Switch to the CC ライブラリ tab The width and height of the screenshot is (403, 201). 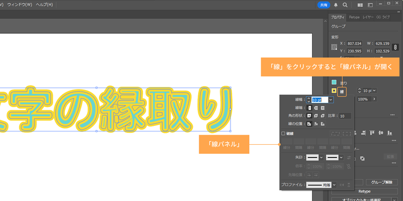tap(383, 17)
